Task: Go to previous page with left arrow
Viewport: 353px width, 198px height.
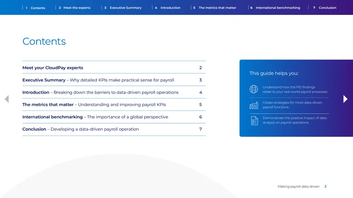Action: click(7, 99)
